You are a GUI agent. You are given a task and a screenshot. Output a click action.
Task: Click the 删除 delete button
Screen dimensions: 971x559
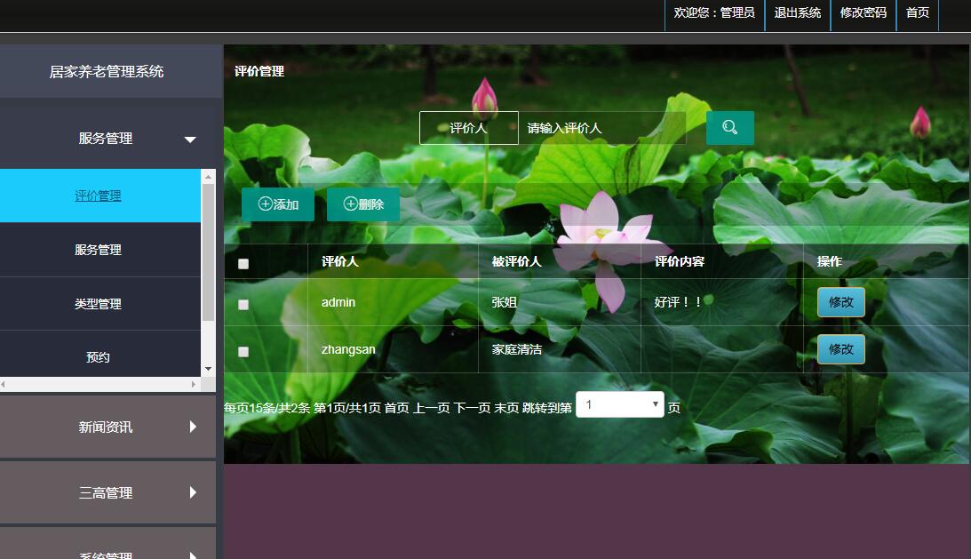point(362,204)
